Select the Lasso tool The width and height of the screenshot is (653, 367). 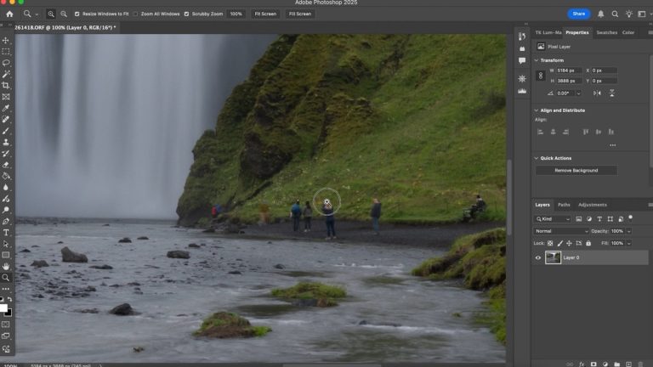[6, 63]
